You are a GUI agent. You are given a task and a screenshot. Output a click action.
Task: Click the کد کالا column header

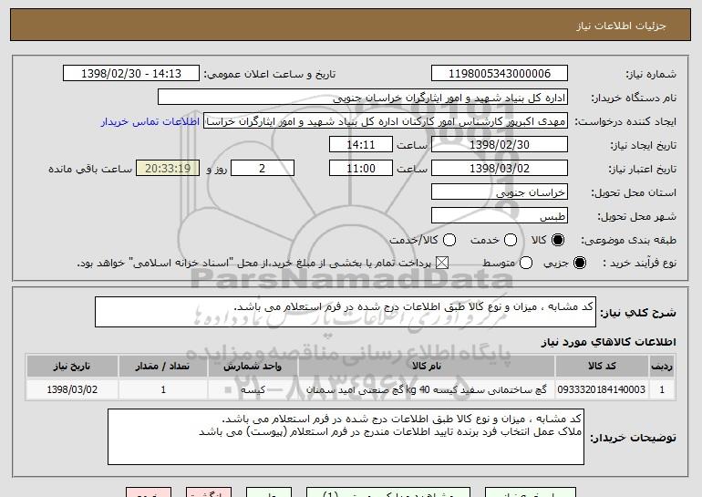click(x=602, y=367)
